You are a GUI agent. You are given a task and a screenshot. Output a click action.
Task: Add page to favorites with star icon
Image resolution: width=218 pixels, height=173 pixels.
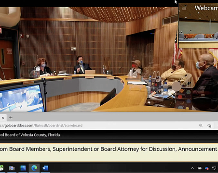(x=209, y=125)
